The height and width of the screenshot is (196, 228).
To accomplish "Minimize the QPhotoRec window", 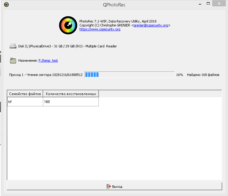I will 200,4.
